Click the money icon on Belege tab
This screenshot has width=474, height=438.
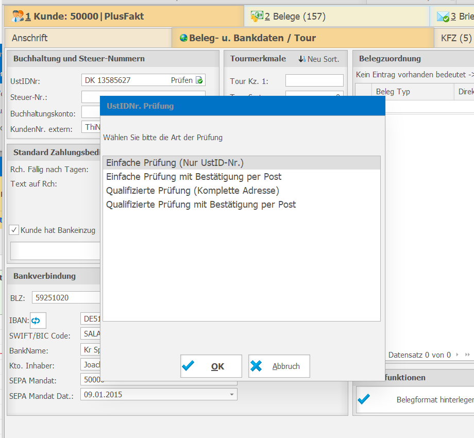point(257,16)
